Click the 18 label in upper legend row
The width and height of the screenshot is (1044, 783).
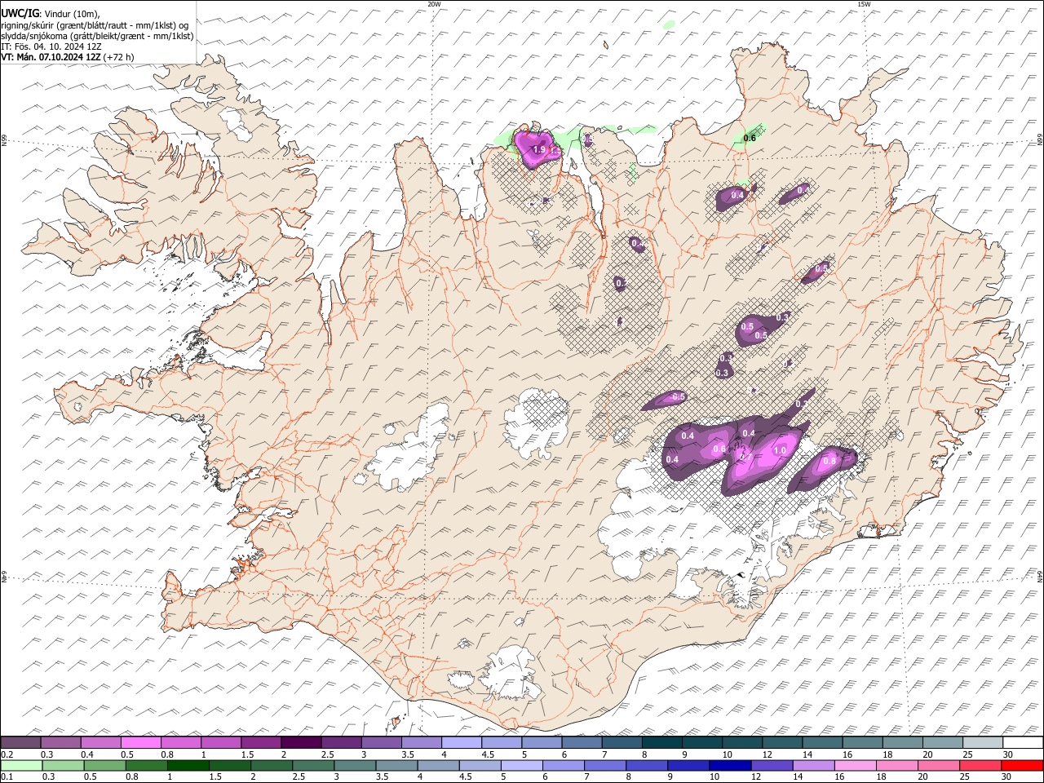pyautogui.click(x=887, y=754)
